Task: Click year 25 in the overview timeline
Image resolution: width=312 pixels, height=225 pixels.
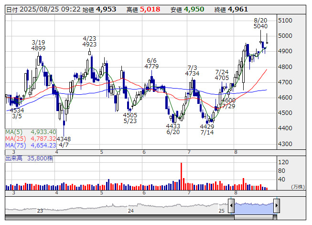Action: [222, 211]
